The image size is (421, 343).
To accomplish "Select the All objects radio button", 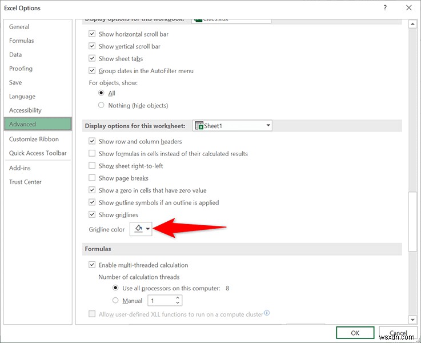I will point(101,93).
